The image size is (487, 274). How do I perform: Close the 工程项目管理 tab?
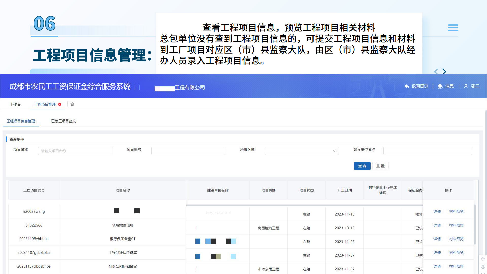tap(60, 104)
